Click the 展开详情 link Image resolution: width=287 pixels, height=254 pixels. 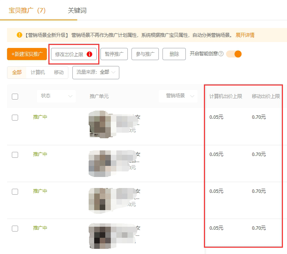[245, 35]
